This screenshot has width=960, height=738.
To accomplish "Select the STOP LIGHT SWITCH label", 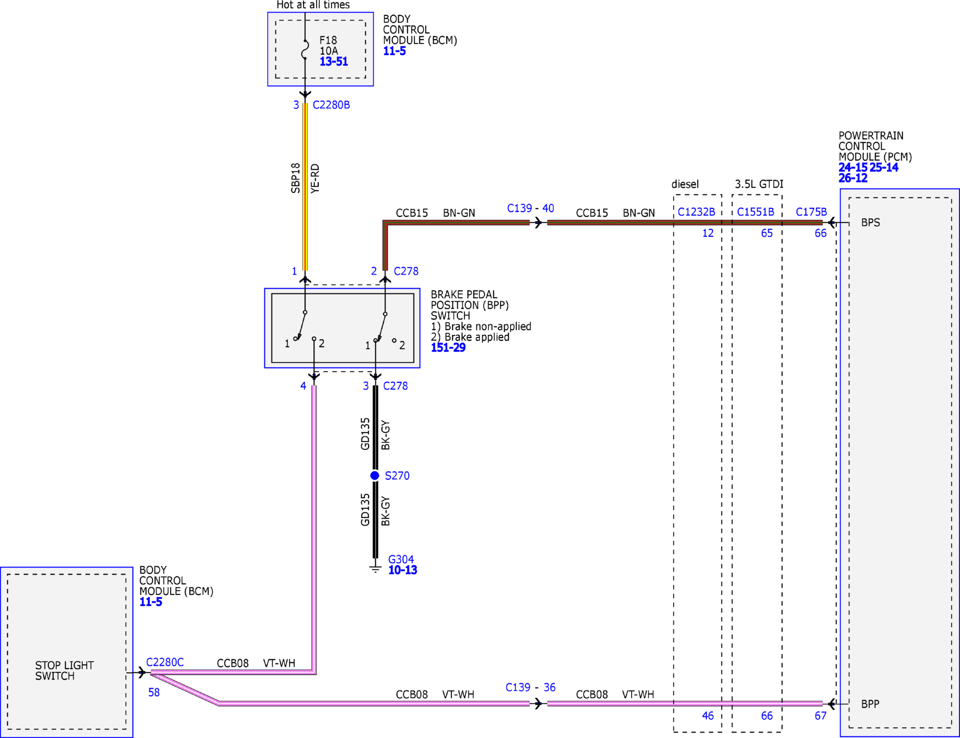I will [x=64, y=671].
